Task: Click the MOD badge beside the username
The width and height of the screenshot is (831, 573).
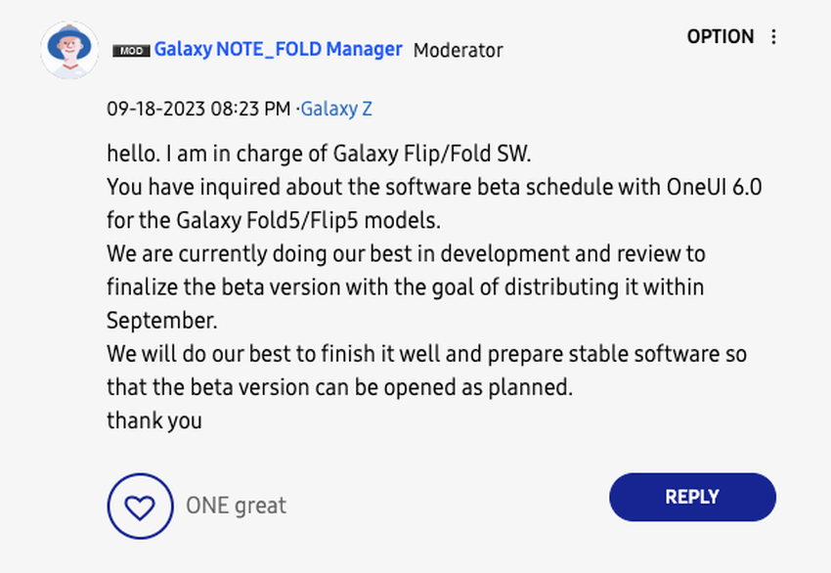Action: [x=131, y=51]
